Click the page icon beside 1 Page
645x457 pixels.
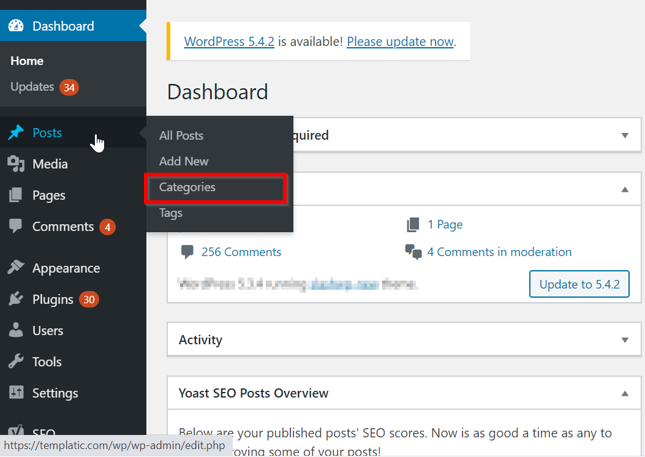click(413, 225)
